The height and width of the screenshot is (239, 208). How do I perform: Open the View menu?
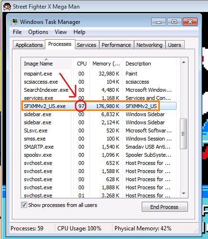(61, 32)
